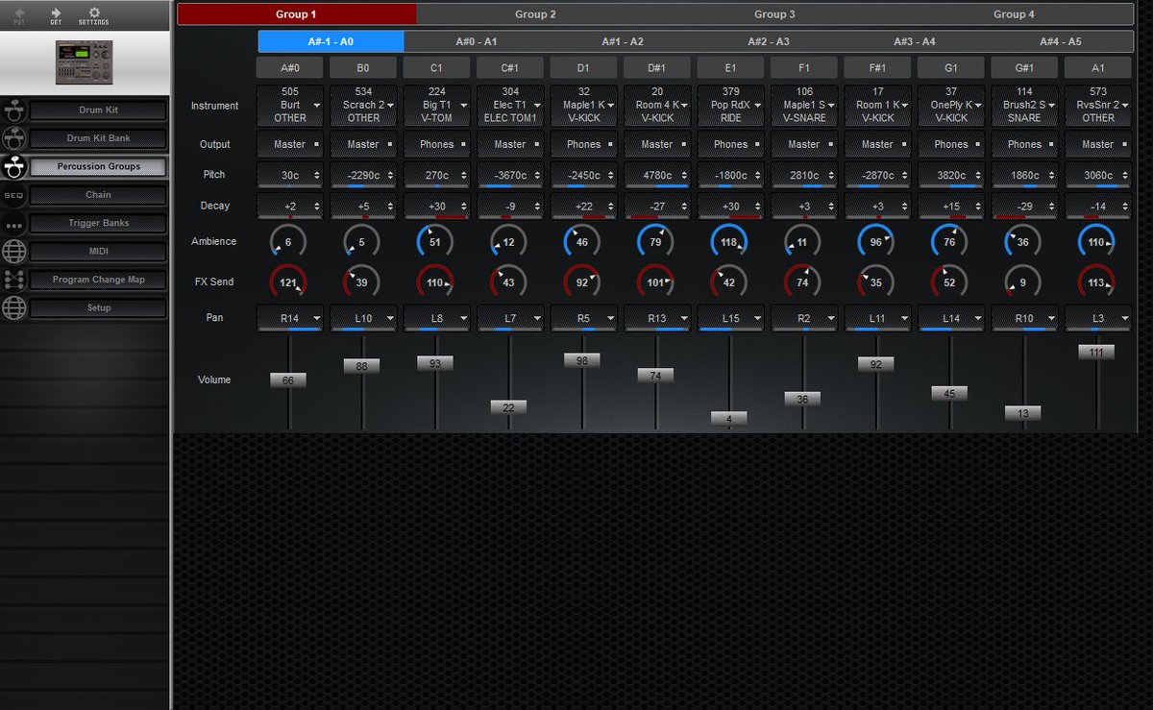Click the Decay -9 stepper
1153x710 pixels.
(510, 207)
